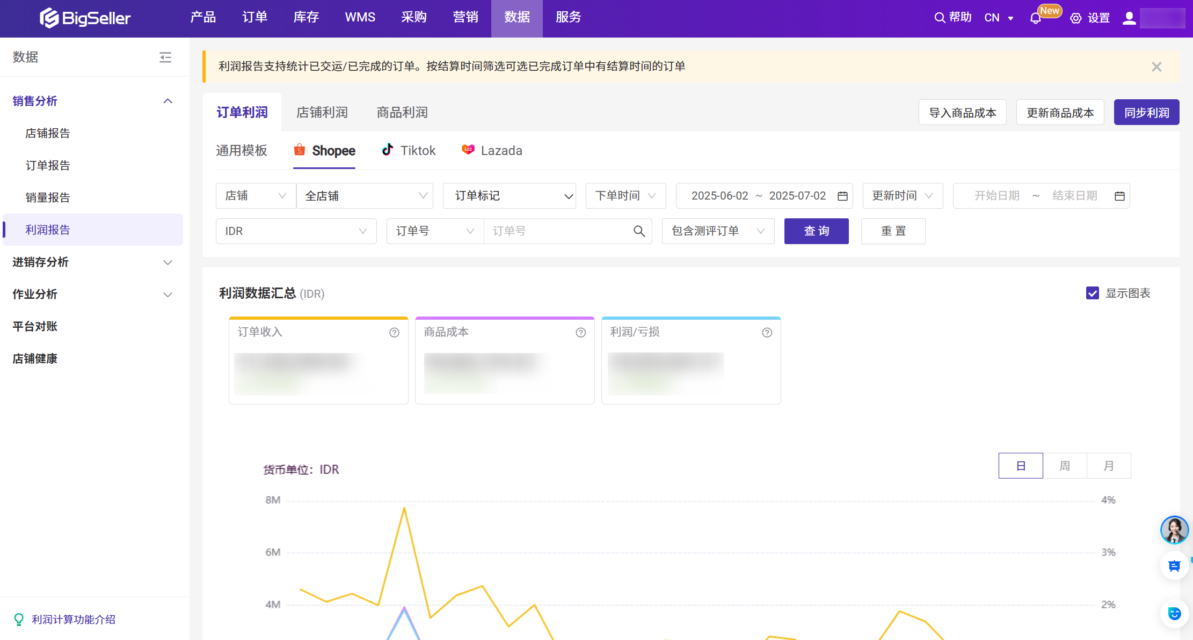
Task: Open 订单报告 in sidebar
Action: [48, 165]
